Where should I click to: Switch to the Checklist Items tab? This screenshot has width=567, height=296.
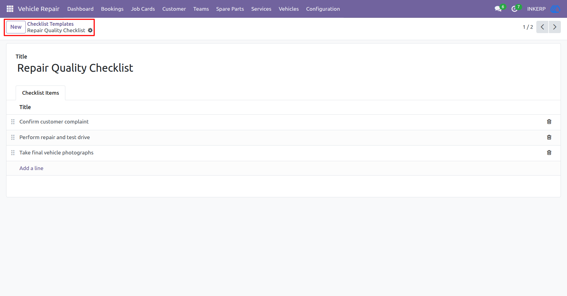[x=40, y=93]
